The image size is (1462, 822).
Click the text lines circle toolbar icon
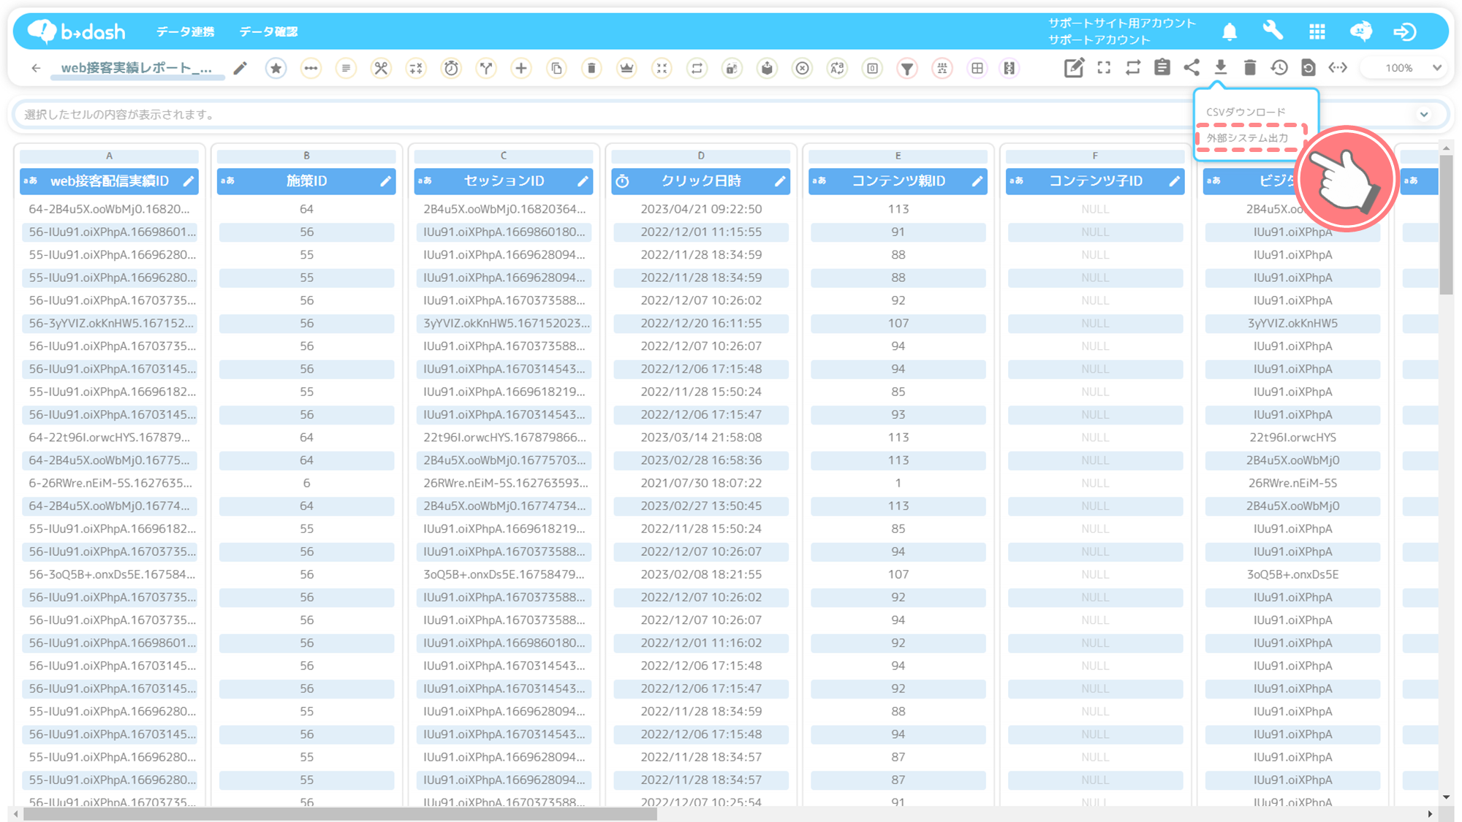(346, 68)
